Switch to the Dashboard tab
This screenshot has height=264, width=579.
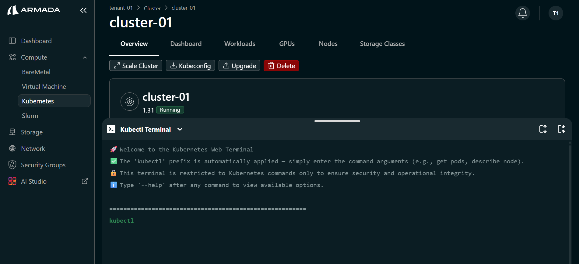(x=186, y=44)
